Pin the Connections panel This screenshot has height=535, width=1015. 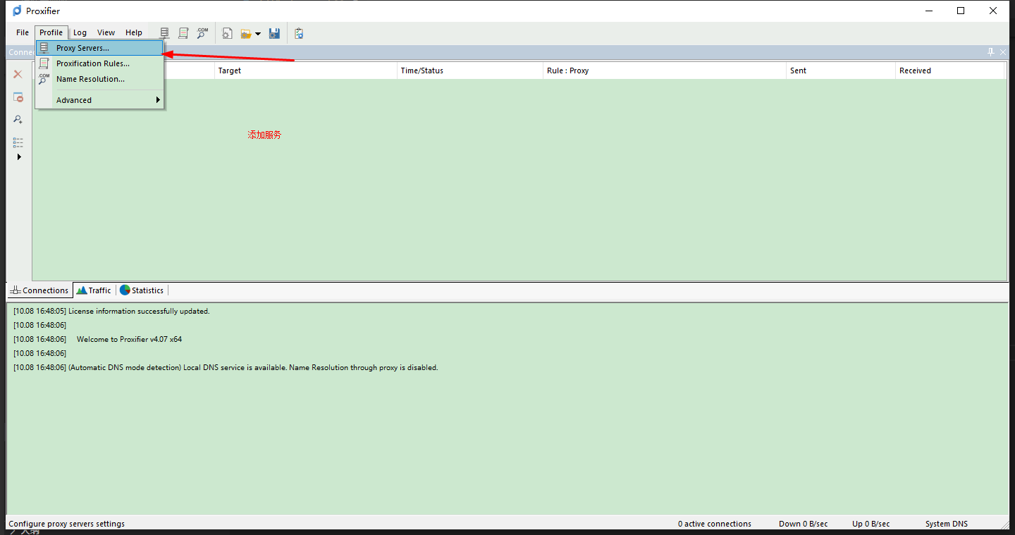point(990,52)
